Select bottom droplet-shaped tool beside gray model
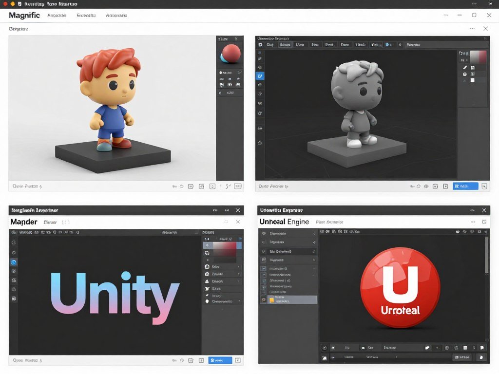 [x=260, y=143]
